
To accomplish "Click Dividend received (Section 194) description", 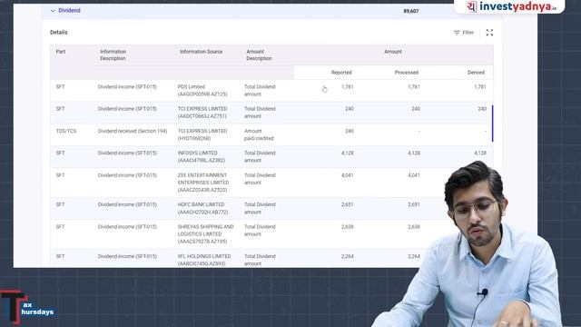I will coord(133,131).
